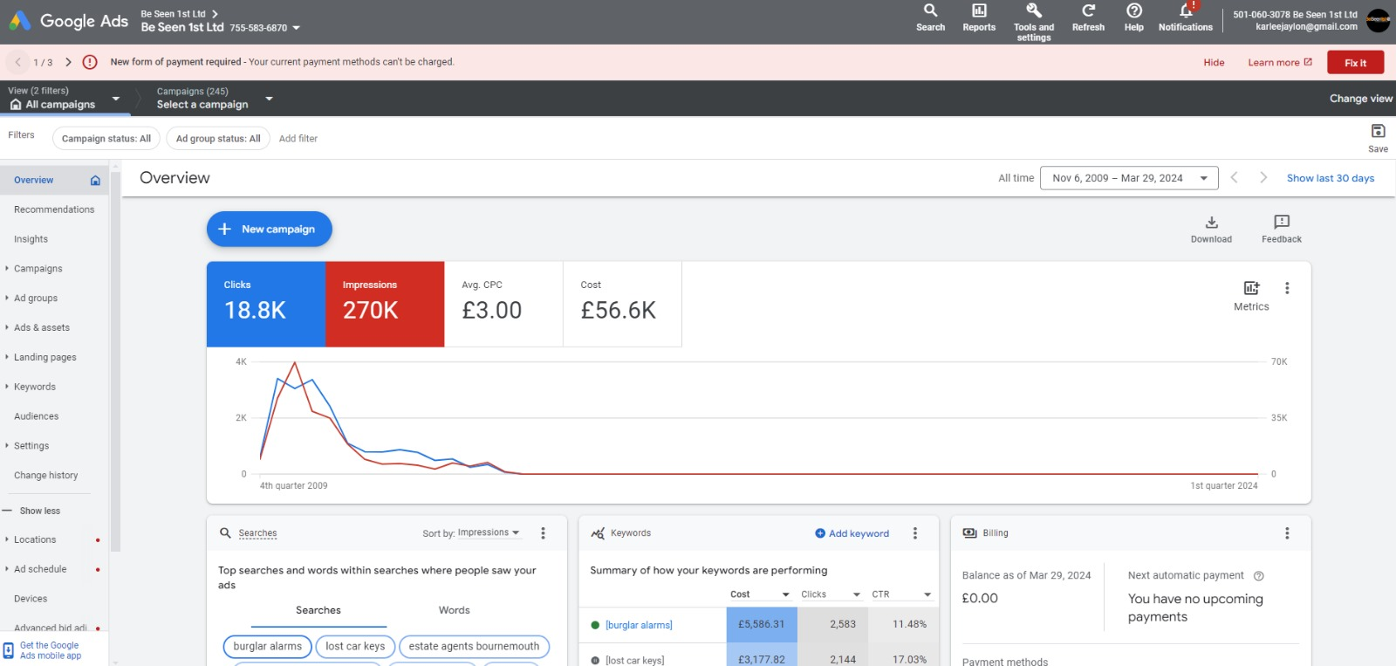Switch to the Words tab
1396x666 pixels.
(454, 611)
